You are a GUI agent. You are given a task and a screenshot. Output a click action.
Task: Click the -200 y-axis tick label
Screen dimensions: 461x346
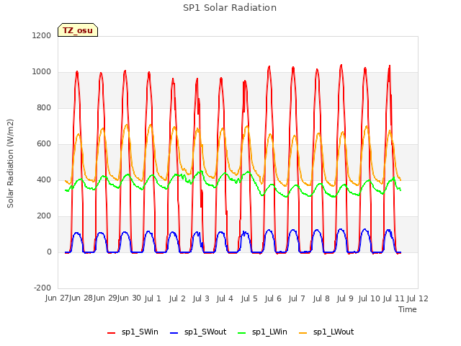point(42,288)
